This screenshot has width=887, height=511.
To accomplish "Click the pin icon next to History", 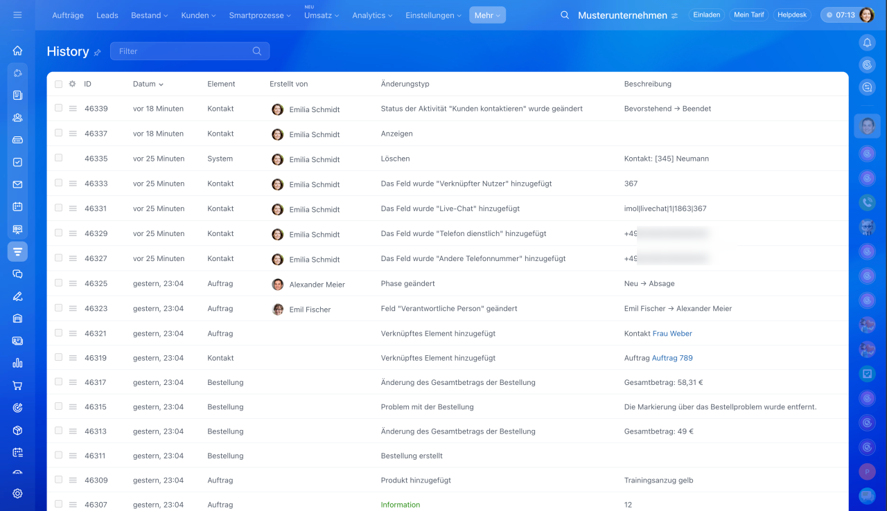I will tap(98, 53).
